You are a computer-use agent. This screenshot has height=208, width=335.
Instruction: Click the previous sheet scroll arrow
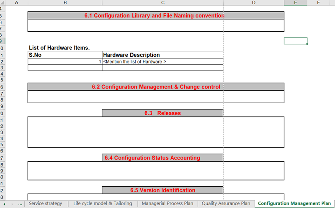5,204
